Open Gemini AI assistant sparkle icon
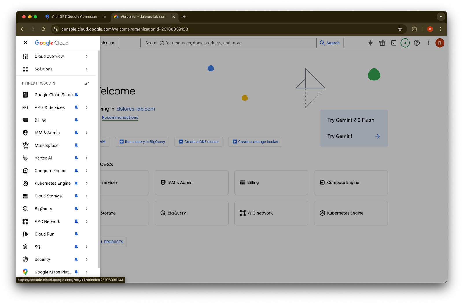This screenshot has height=304, width=463. [370, 43]
